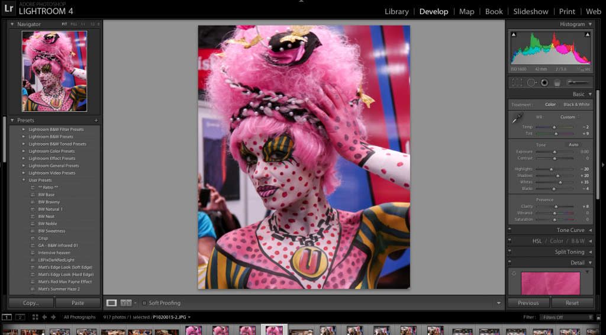
Task: Go back using the left arrow icon
Action: pos(44,317)
